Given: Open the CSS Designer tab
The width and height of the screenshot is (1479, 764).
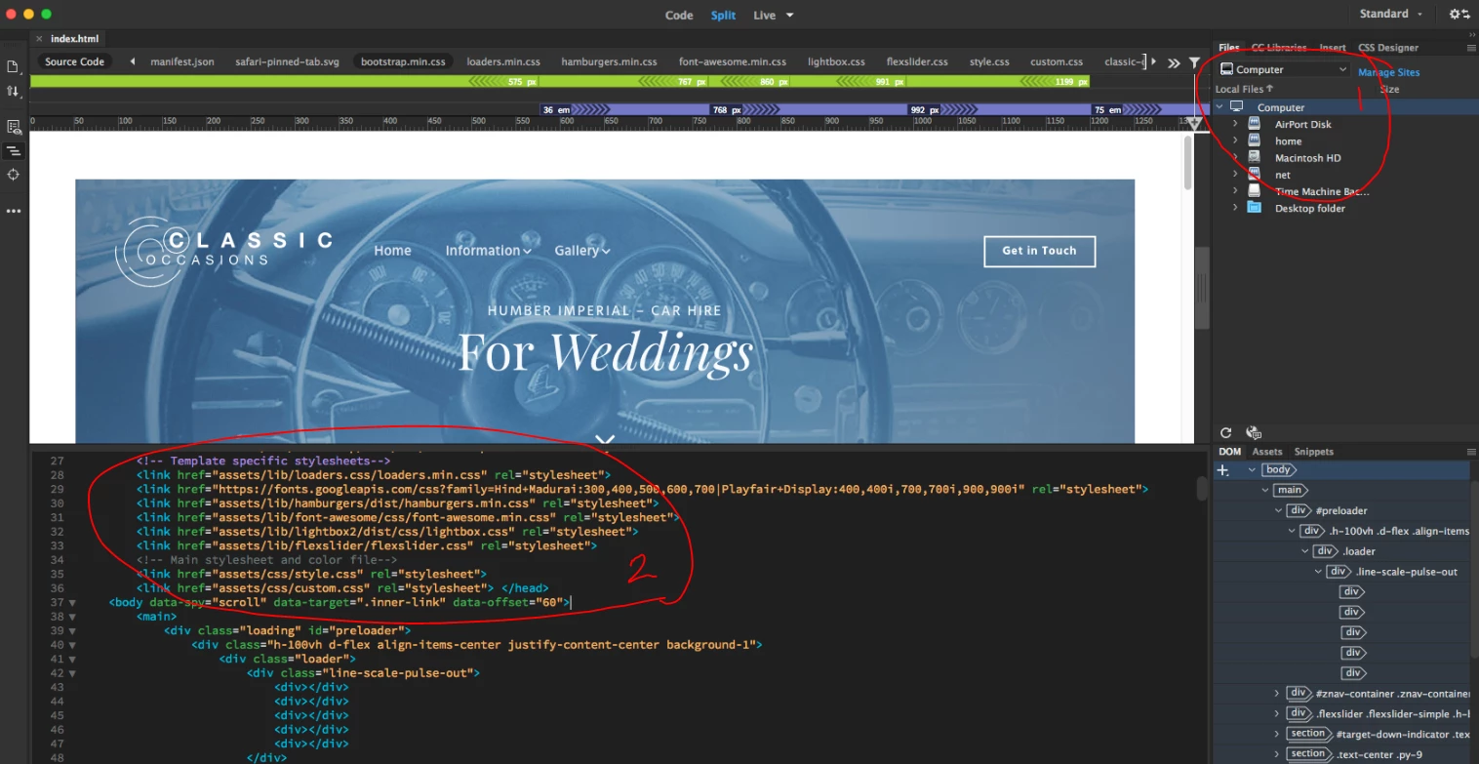Looking at the screenshot, I should pos(1388,47).
